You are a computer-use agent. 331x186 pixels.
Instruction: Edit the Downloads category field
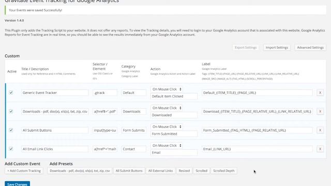click(x=133, y=112)
